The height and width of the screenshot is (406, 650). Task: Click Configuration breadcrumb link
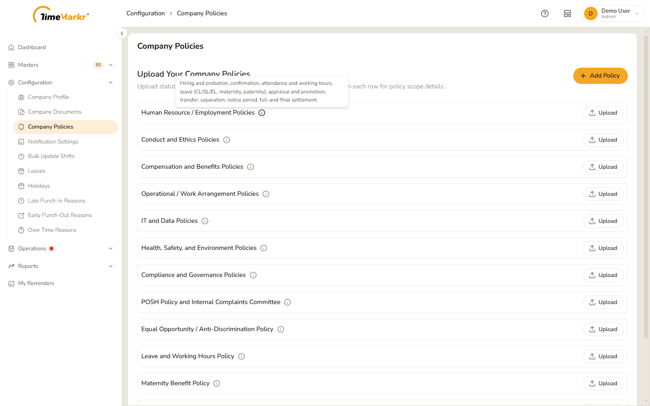pyautogui.click(x=146, y=14)
